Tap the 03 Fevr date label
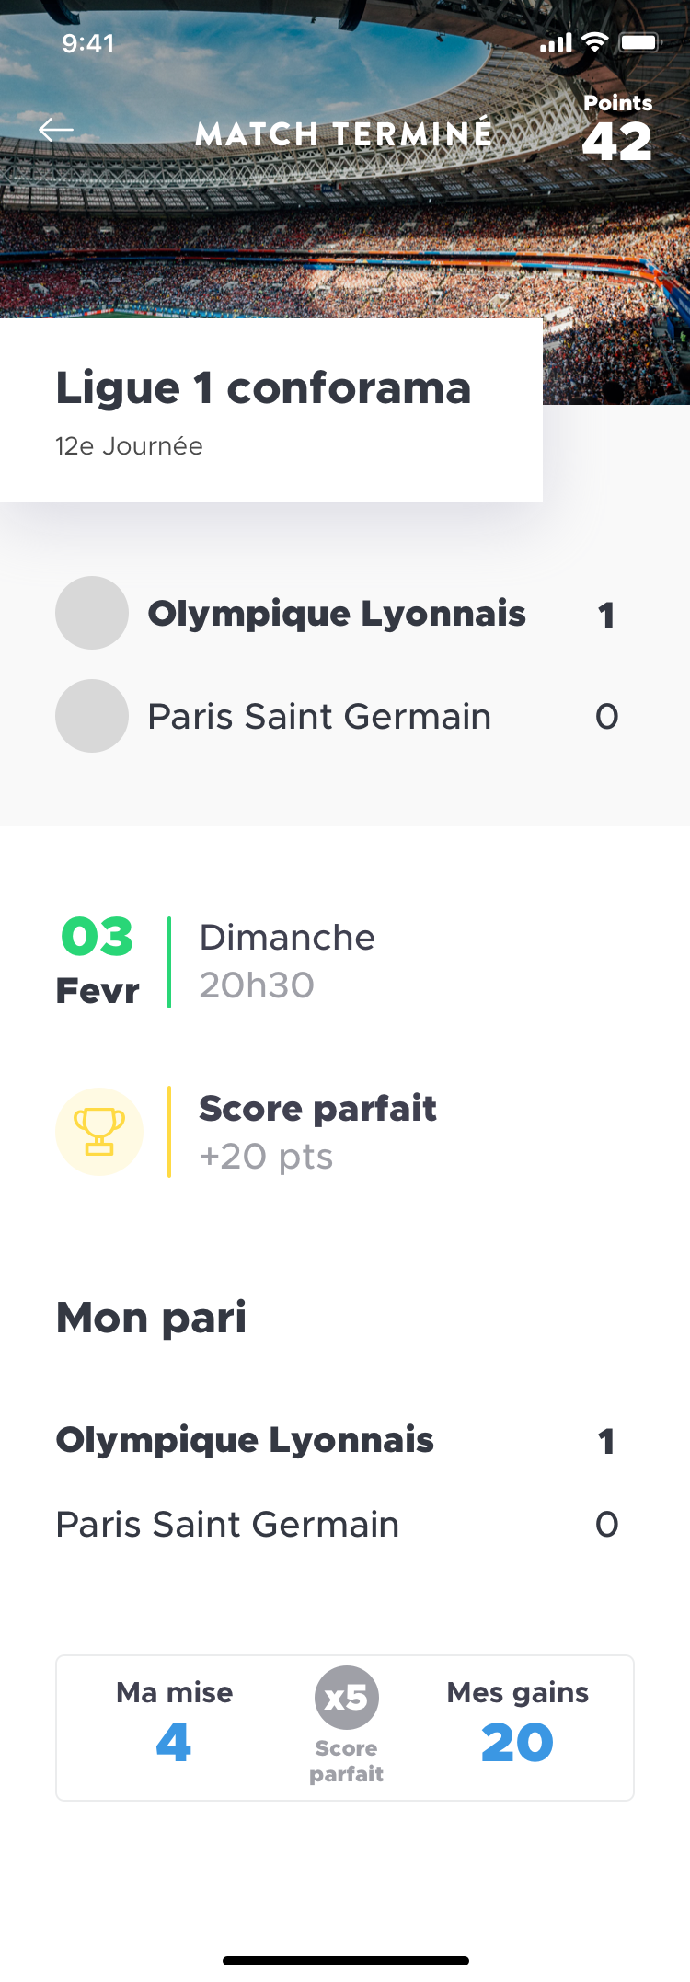Screen dimensions: 690x1982 click(98, 962)
